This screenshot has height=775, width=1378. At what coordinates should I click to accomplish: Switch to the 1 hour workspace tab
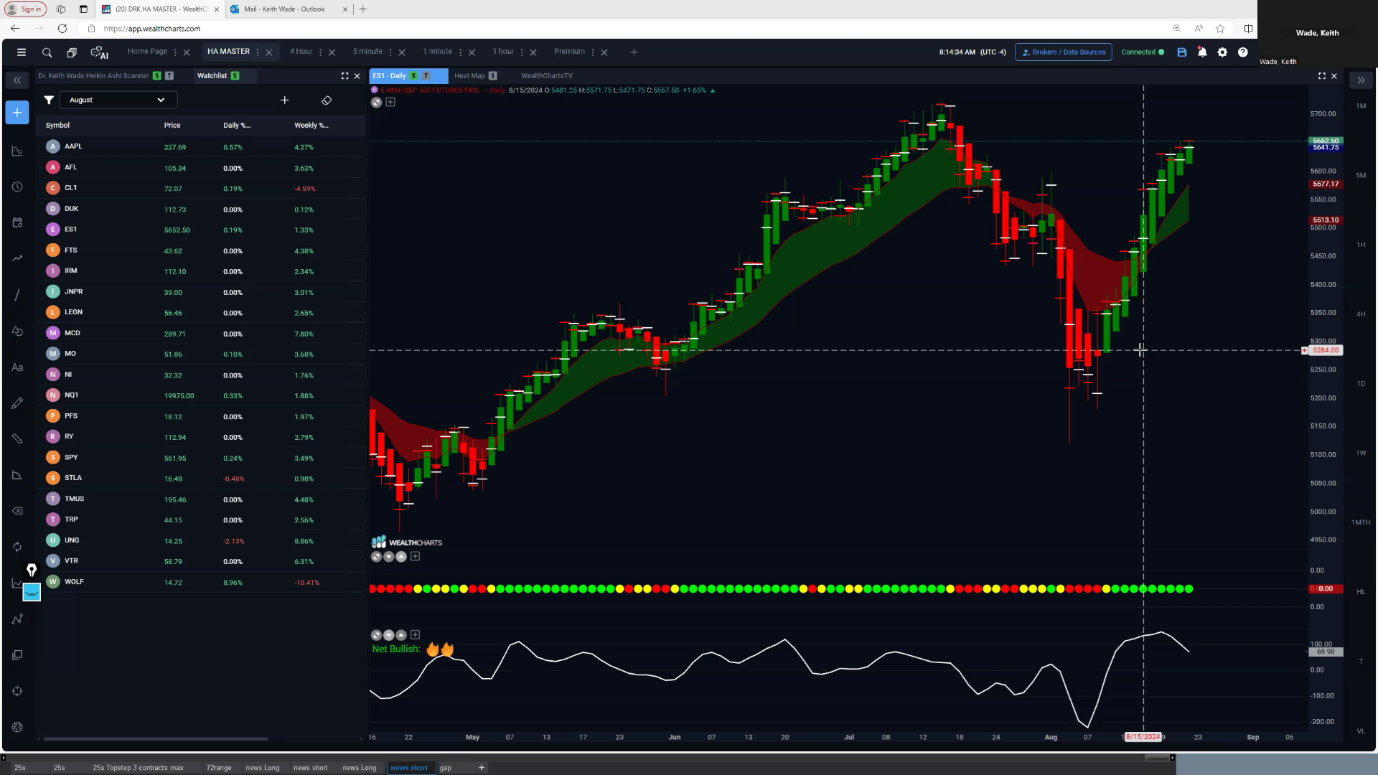pyautogui.click(x=503, y=52)
